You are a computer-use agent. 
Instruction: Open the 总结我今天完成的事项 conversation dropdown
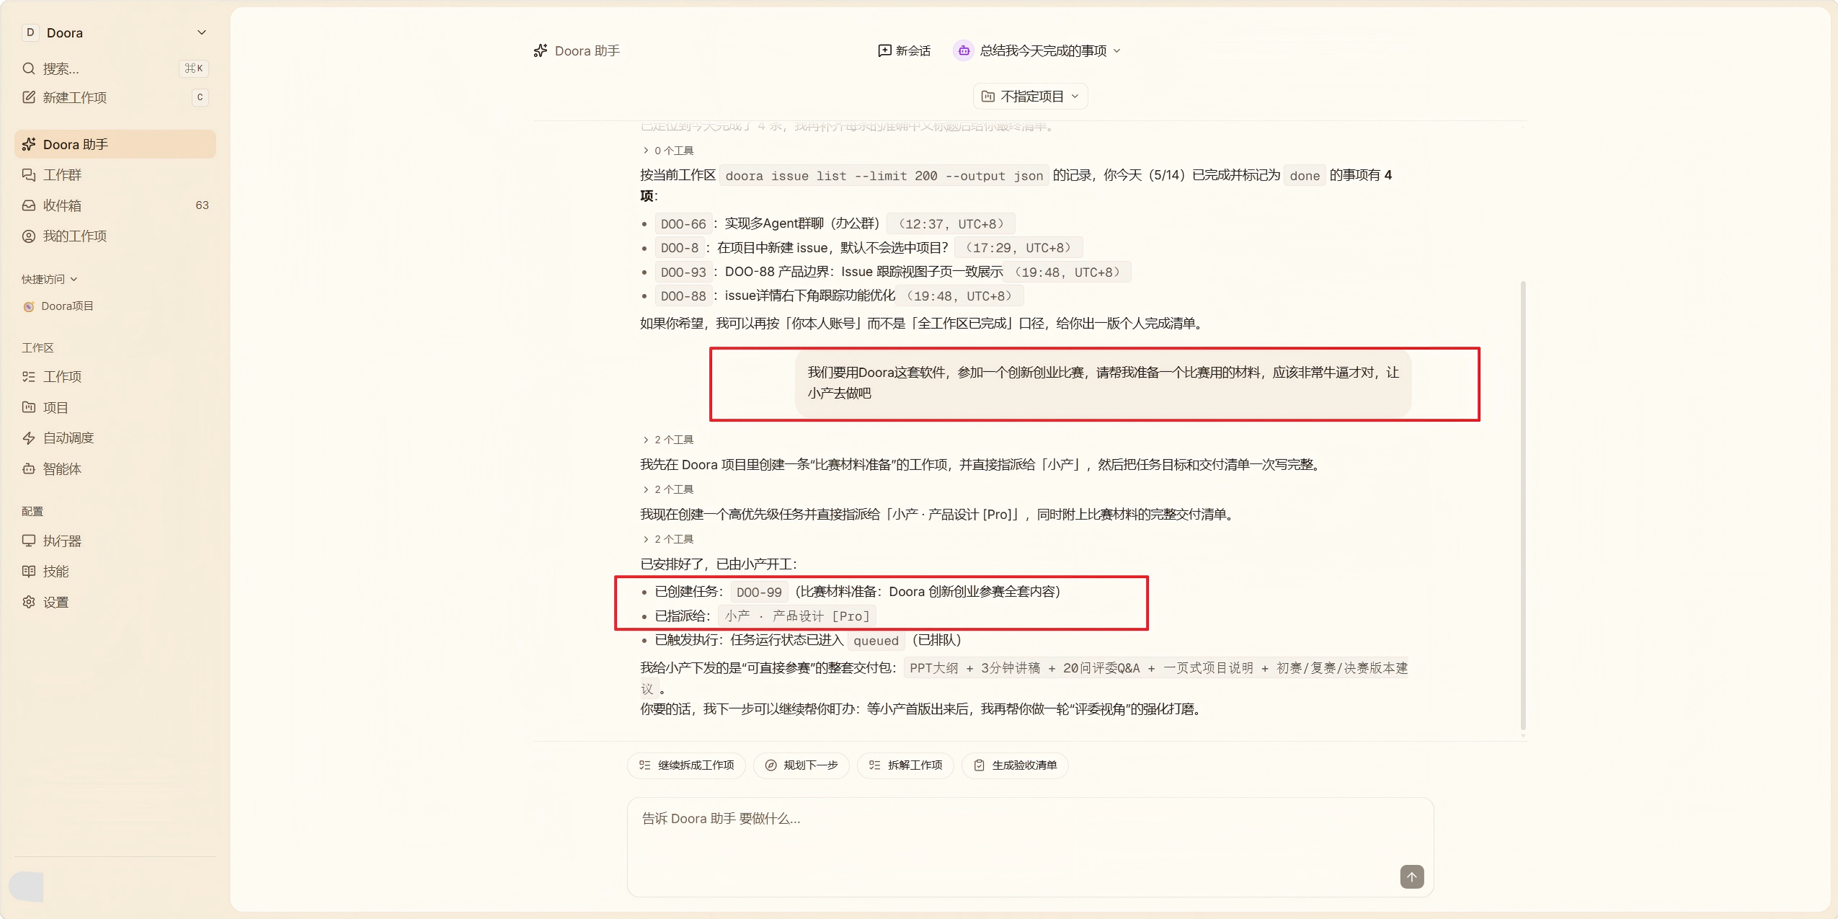tap(1036, 50)
